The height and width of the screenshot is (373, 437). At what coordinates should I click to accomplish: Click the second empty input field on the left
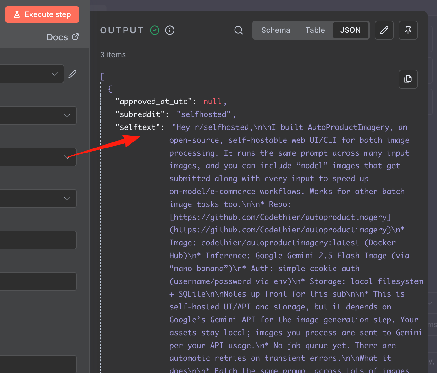click(x=38, y=281)
